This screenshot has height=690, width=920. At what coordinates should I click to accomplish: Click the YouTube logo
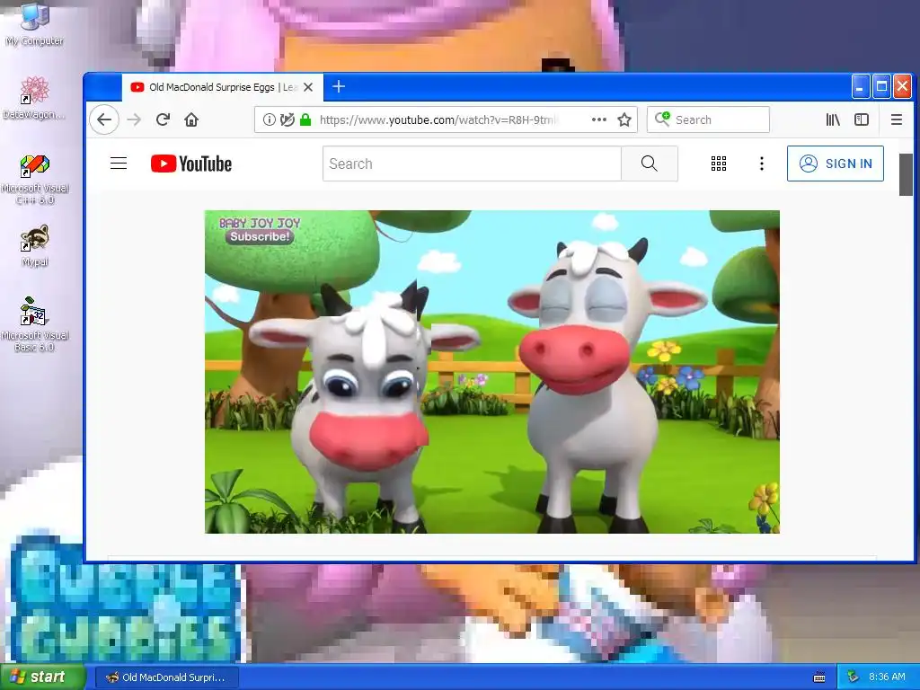pos(191,164)
